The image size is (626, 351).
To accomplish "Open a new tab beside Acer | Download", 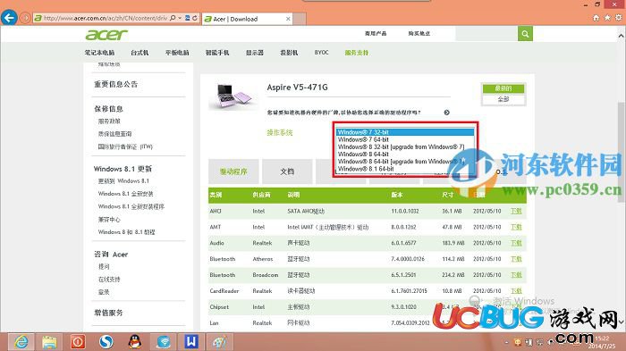I will [300, 19].
